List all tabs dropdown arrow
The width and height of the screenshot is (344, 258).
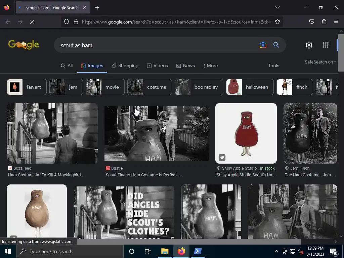277,7
